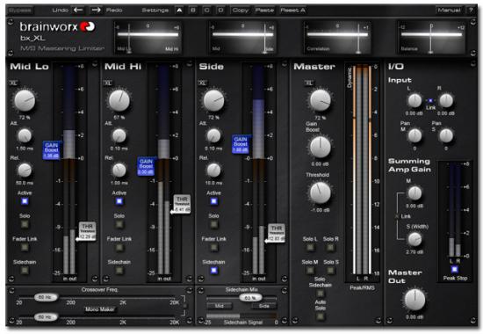The height and width of the screenshot is (334, 483).
Task: Click the Mid Hi THR threshold handle
Action: click(x=181, y=204)
